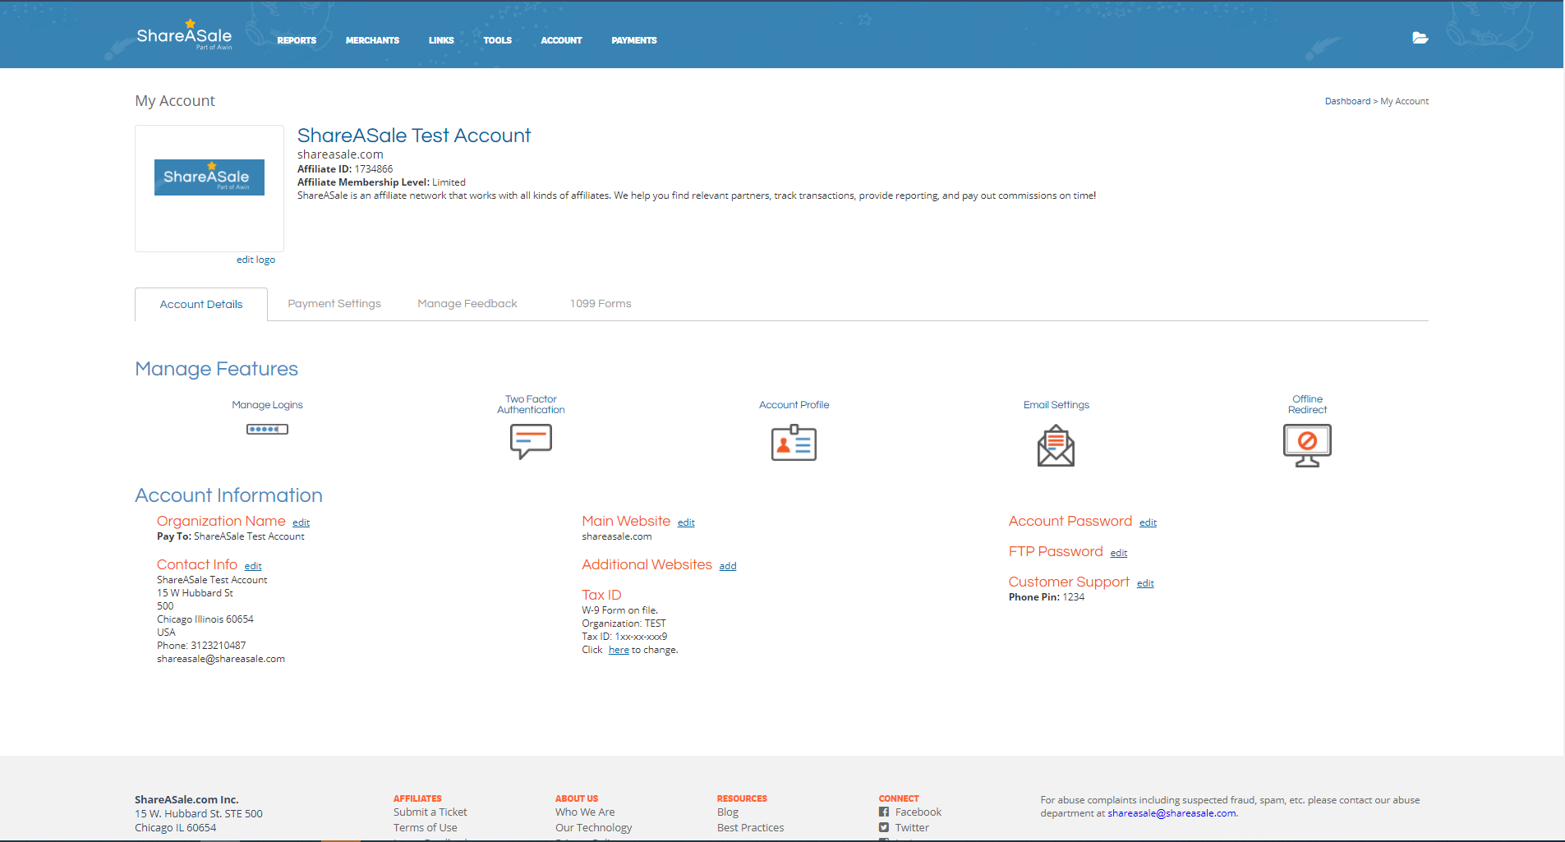1565x842 pixels.
Task: Click the Facebook icon in footer
Action: click(884, 812)
